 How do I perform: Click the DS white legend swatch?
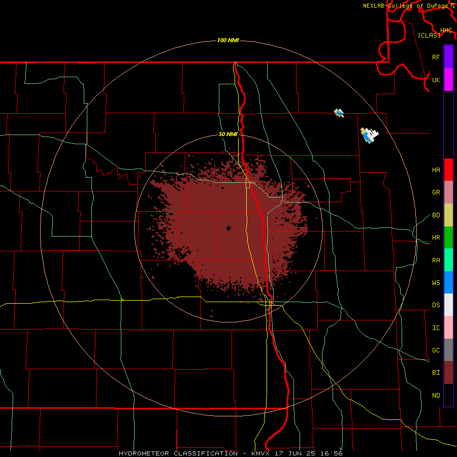tap(448, 305)
